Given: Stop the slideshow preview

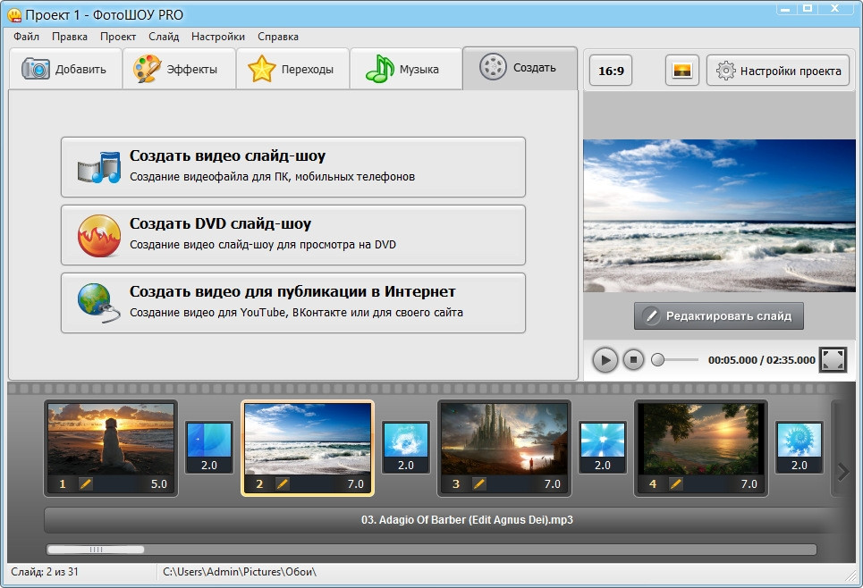Looking at the screenshot, I should (x=633, y=360).
